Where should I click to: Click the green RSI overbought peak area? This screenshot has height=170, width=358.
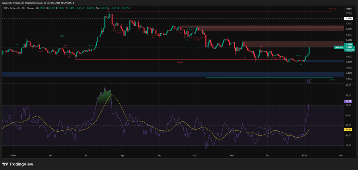(105, 96)
